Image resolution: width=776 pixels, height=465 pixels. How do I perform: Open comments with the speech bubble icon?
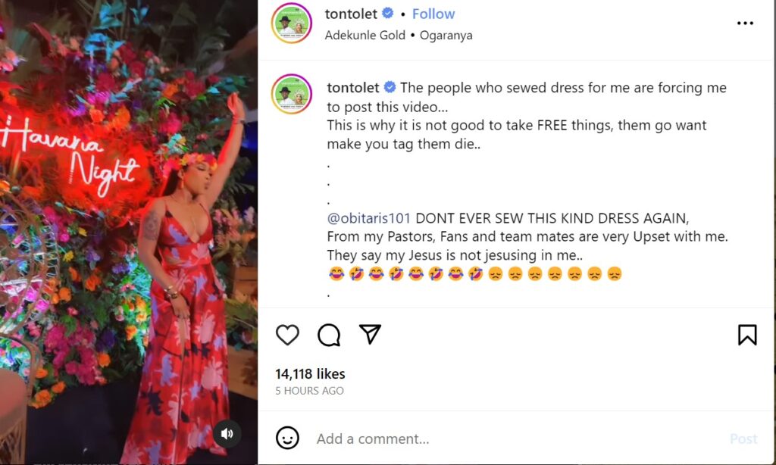(329, 335)
